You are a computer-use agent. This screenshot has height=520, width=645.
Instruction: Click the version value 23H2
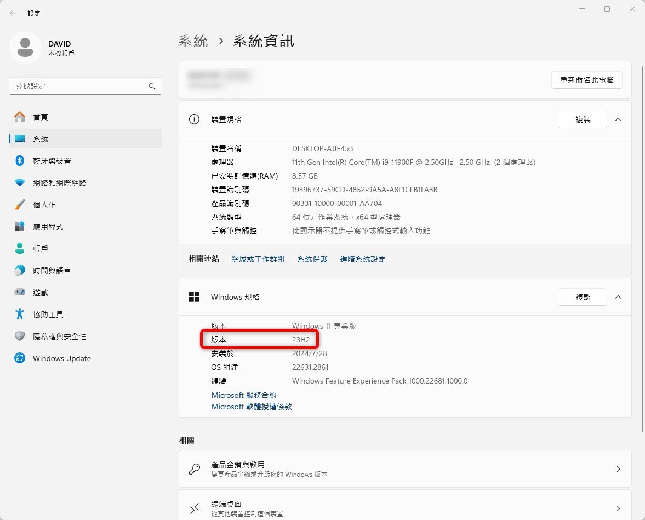click(301, 340)
